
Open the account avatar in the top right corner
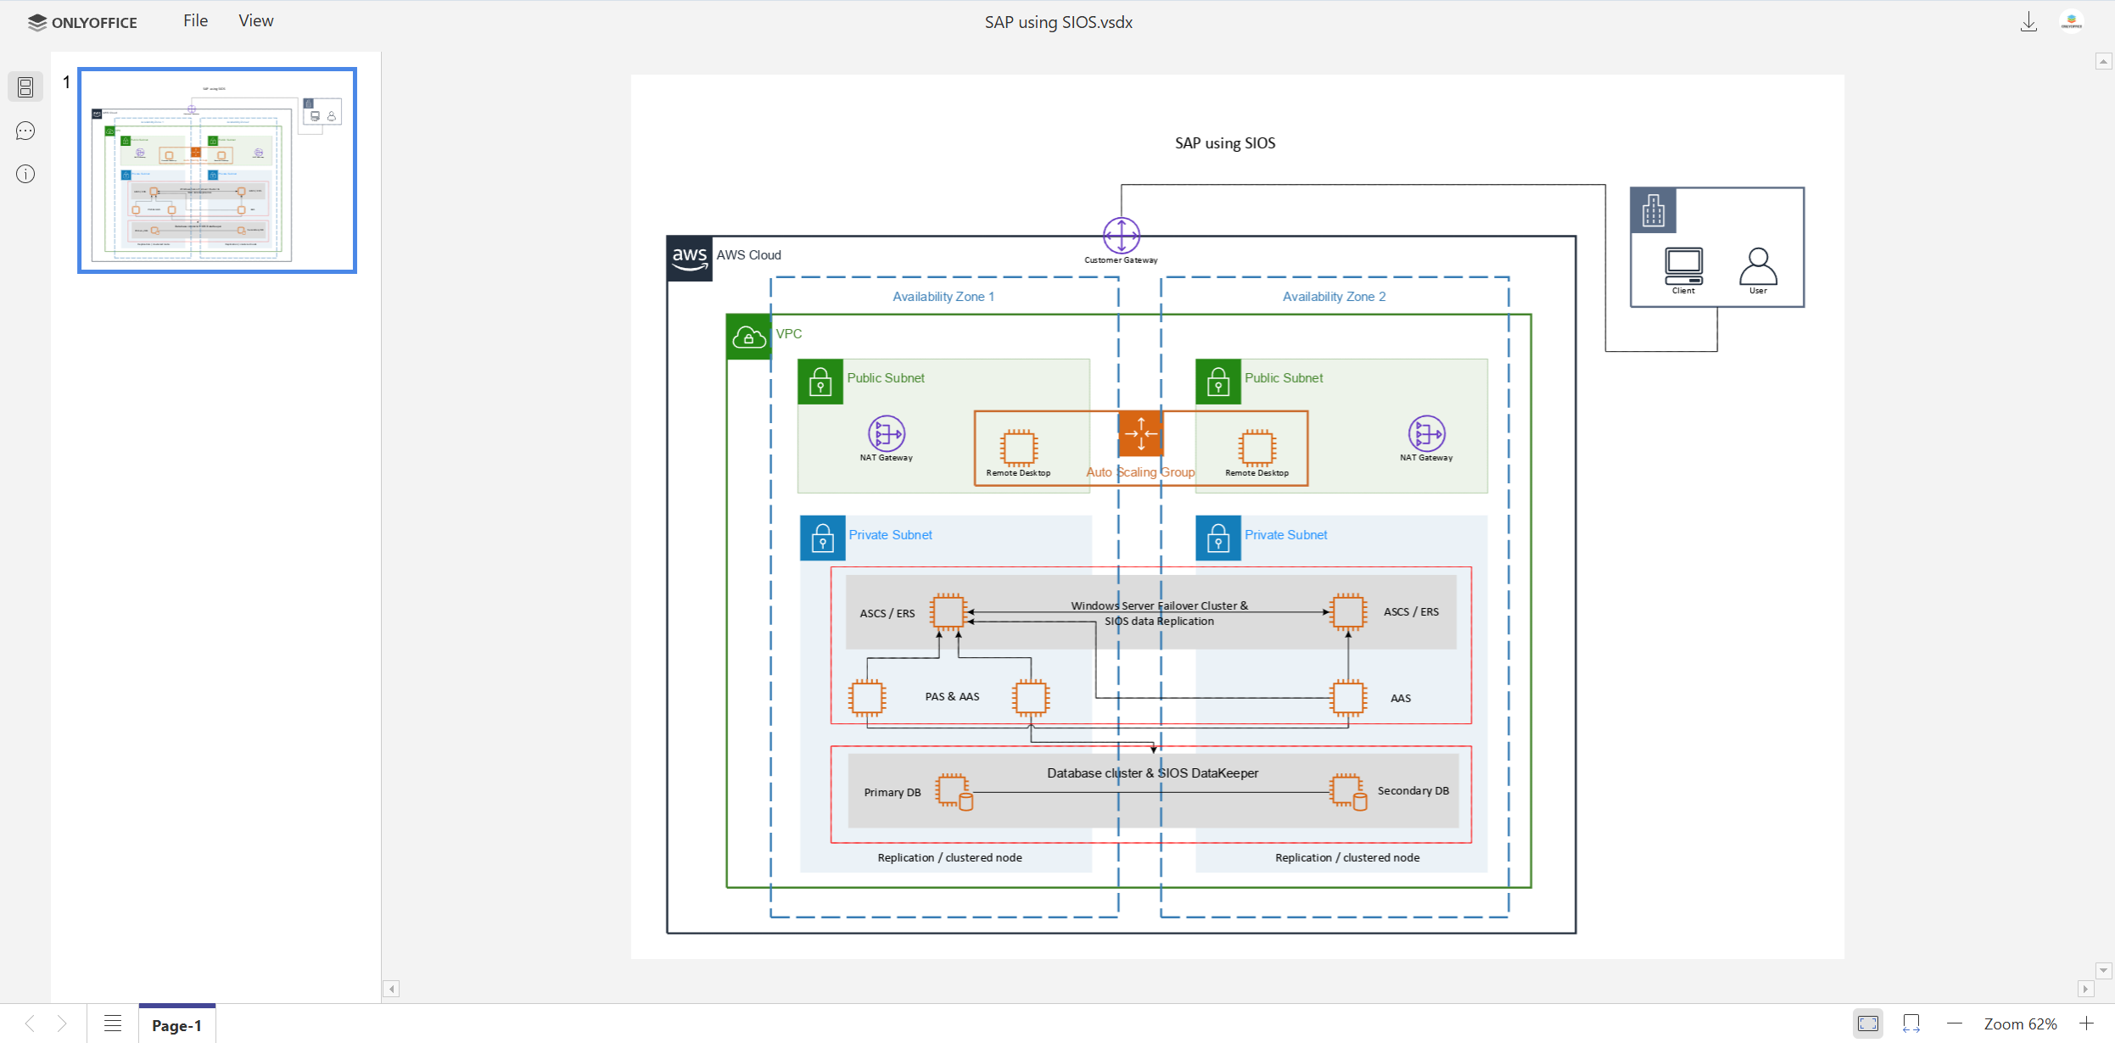click(x=2071, y=20)
